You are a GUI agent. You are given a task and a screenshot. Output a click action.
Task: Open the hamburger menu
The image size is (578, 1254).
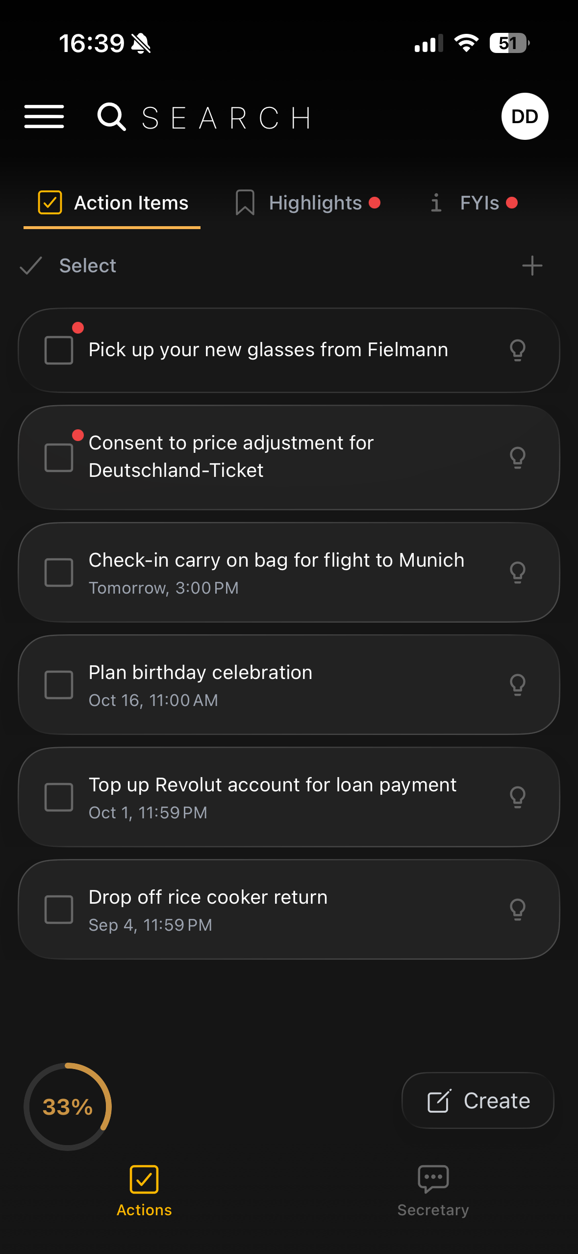pos(44,117)
